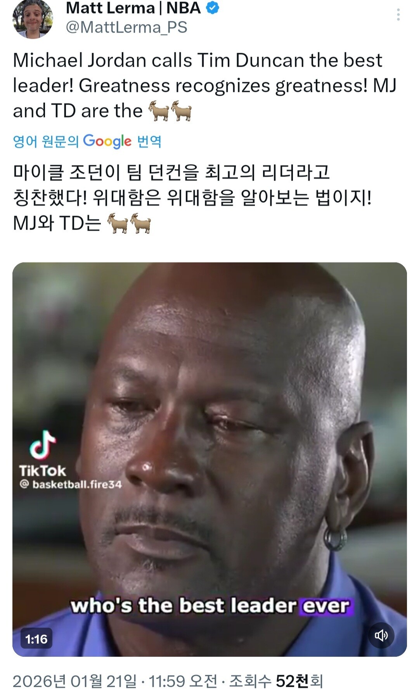Tap the @basketball.fire34 watermark text
The image size is (419, 696).
[71, 484]
